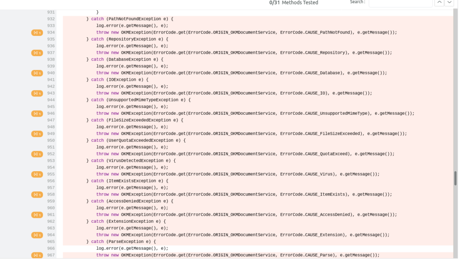Select the coverage badge on line 949

pos(36,134)
